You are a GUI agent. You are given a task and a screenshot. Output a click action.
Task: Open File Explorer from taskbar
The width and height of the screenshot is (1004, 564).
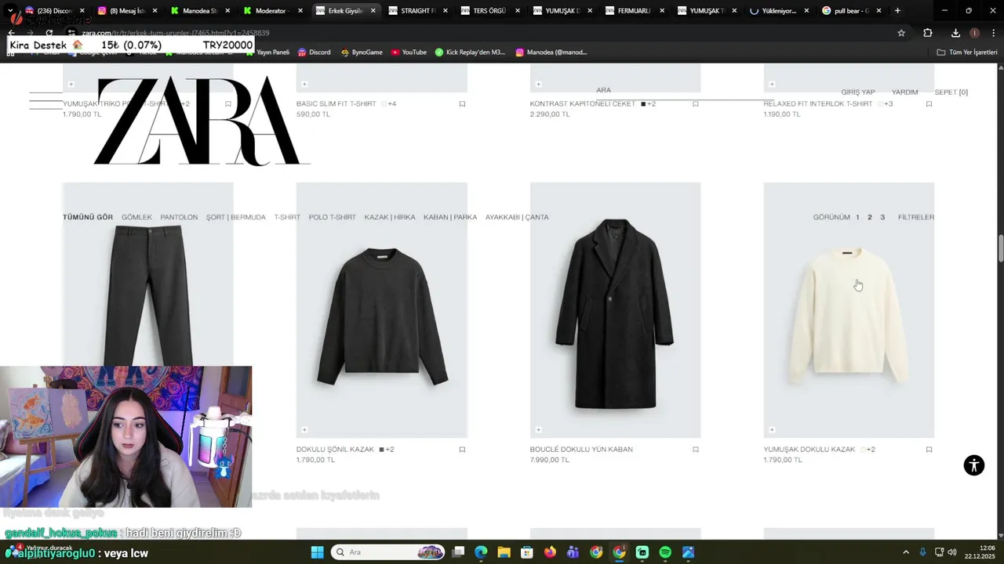point(504,552)
